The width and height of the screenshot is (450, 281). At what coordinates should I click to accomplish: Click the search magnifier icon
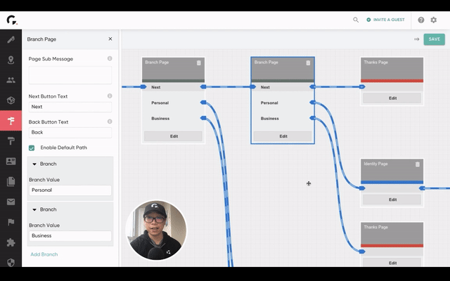pyautogui.click(x=356, y=20)
